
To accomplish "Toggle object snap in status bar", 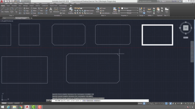I will [166, 104].
